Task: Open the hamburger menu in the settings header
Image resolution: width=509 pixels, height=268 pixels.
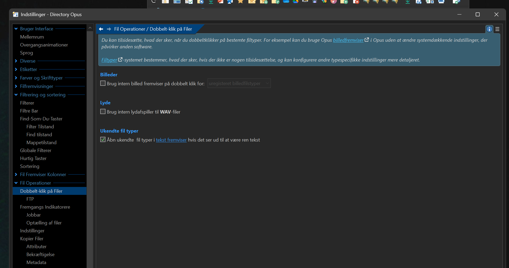Action: [x=497, y=29]
